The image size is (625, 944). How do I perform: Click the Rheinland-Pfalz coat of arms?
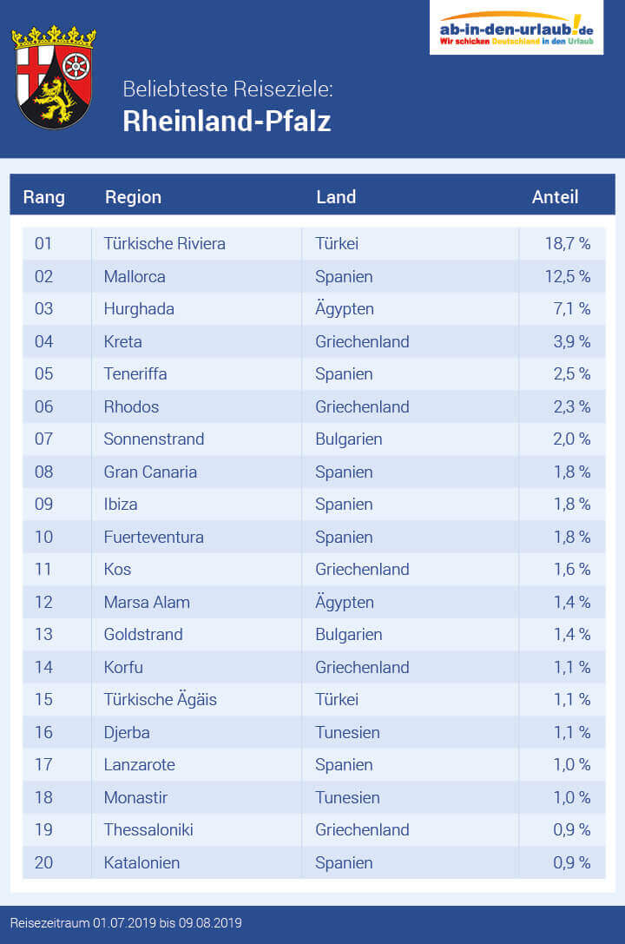pyautogui.click(x=54, y=76)
